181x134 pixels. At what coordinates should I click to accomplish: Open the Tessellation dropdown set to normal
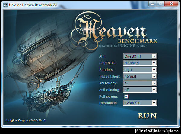[140, 76]
